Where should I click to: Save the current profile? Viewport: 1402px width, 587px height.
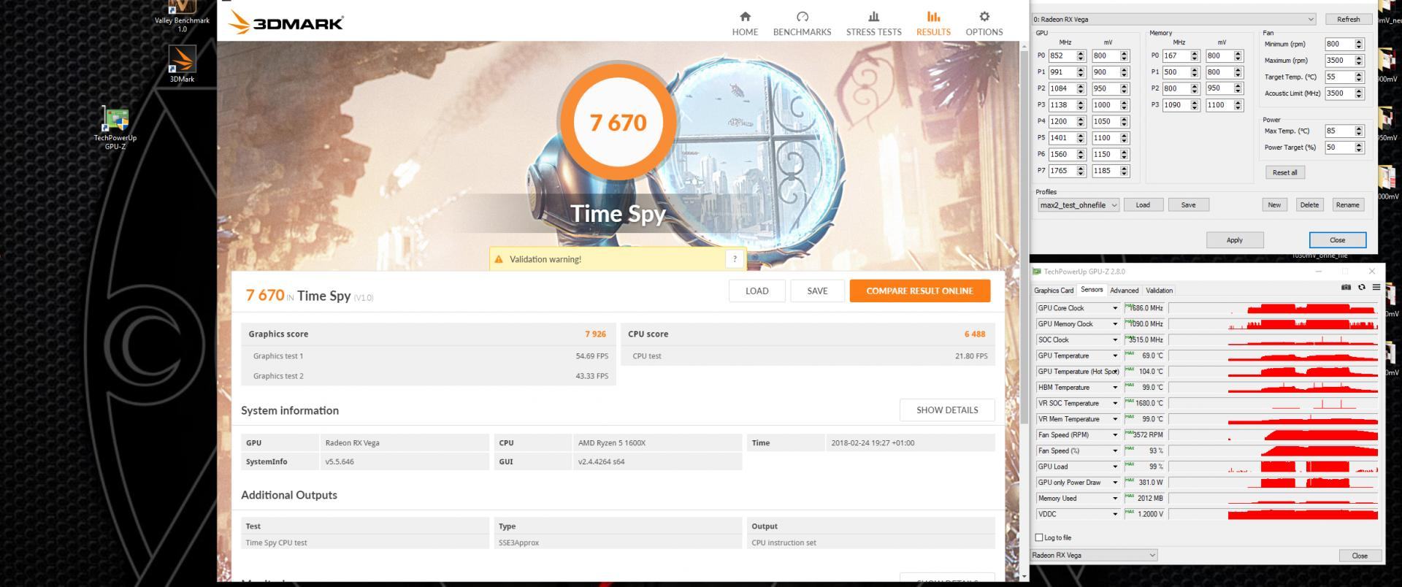pos(1188,205)
